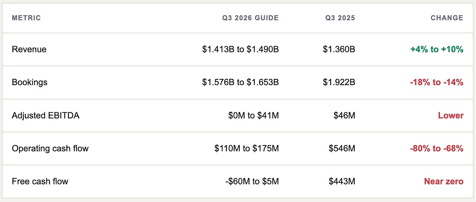Viewport: 476px width, 202px height.
Task: Click the red -18% to -14% change
Action: 437,83
